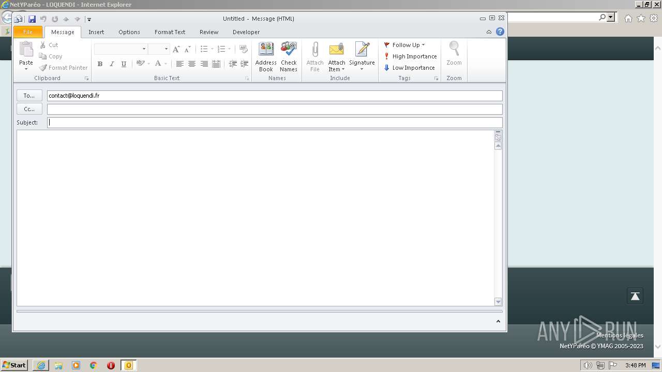Click the text highlight color icon

[x=140, y=64]
